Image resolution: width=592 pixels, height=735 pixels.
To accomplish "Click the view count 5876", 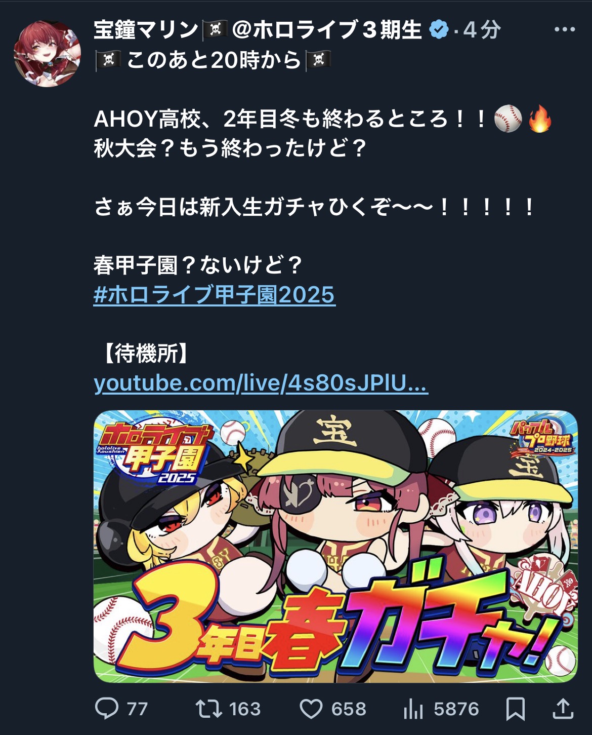I will [x=456, y=709].
